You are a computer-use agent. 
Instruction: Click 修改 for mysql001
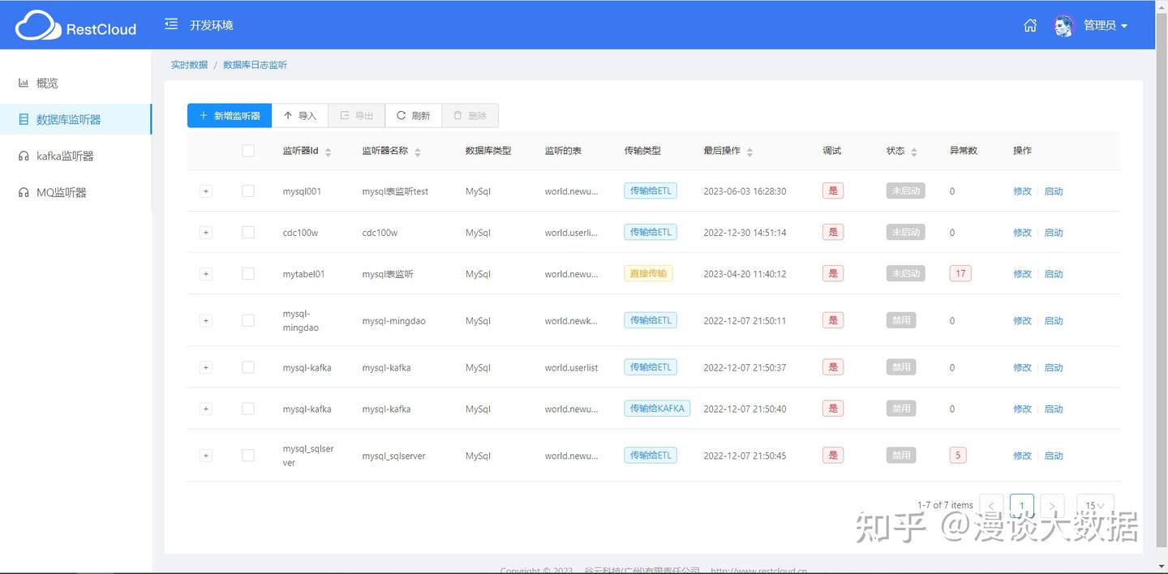[x=1022, y=191]
